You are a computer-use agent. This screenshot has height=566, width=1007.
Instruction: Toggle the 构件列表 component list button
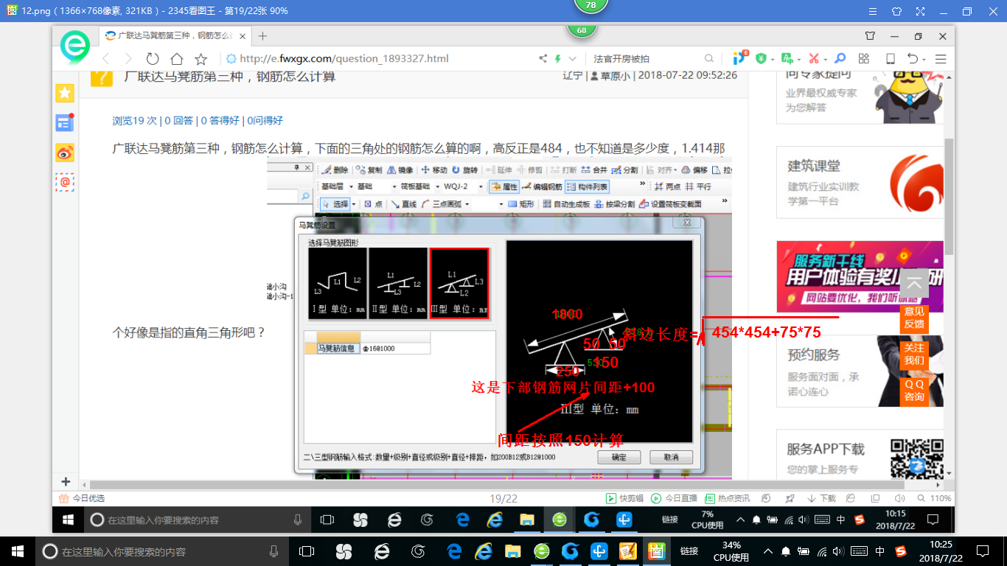[x=588, y=187]
